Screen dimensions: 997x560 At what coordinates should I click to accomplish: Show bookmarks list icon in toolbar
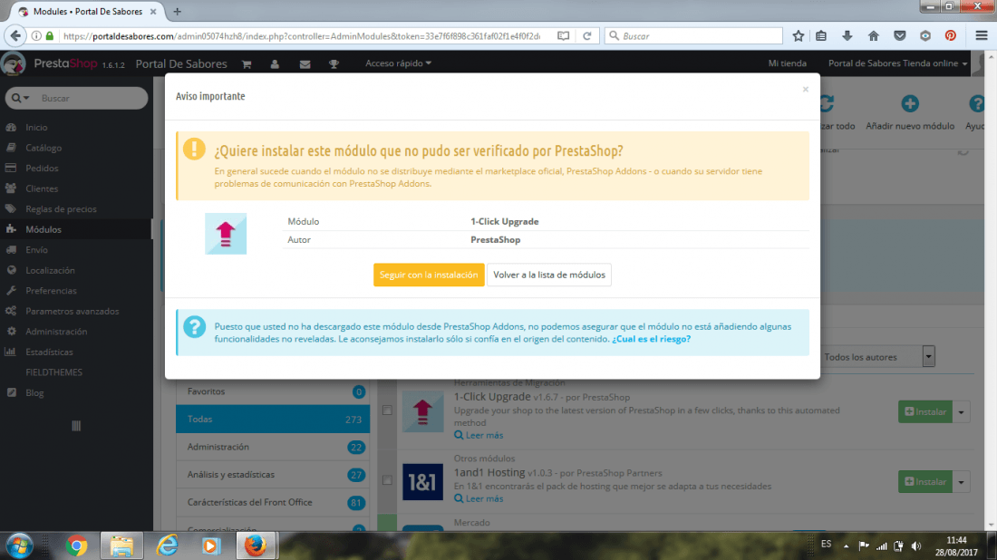(821, 36)
